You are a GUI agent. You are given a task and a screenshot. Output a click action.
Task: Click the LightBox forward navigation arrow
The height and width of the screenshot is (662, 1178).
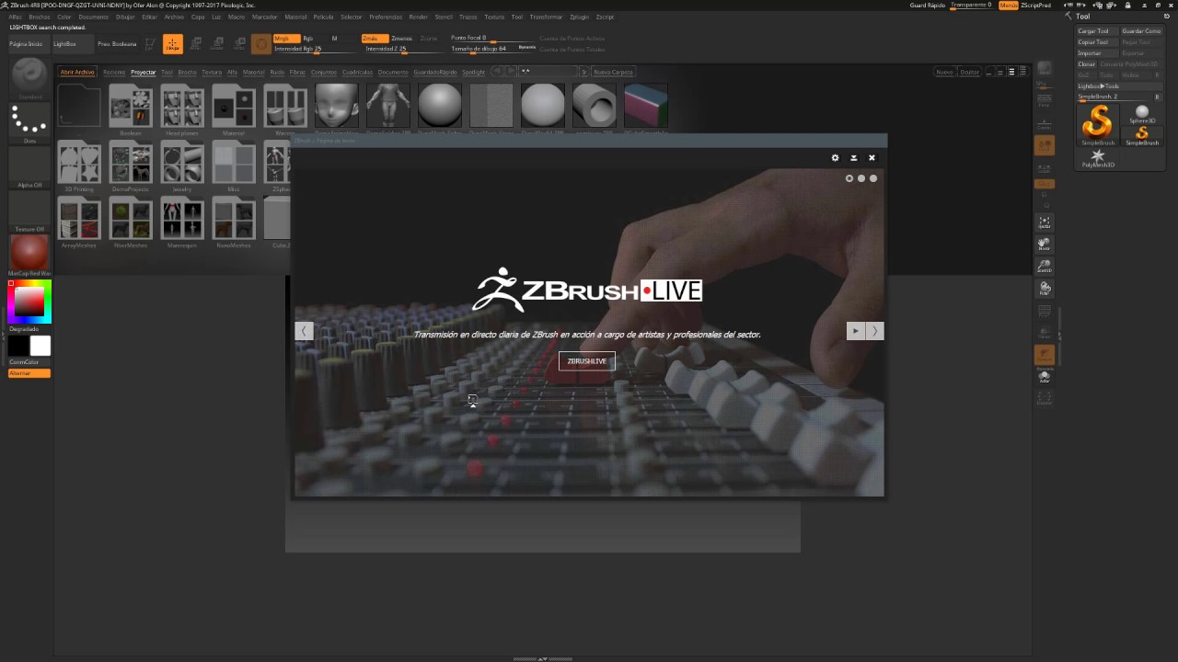[x=509, y=72]
